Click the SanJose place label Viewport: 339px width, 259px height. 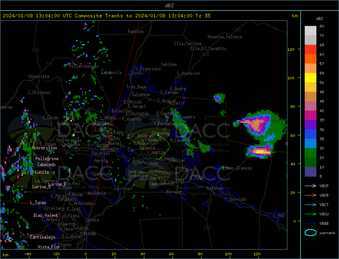click(x=169, y=64)
